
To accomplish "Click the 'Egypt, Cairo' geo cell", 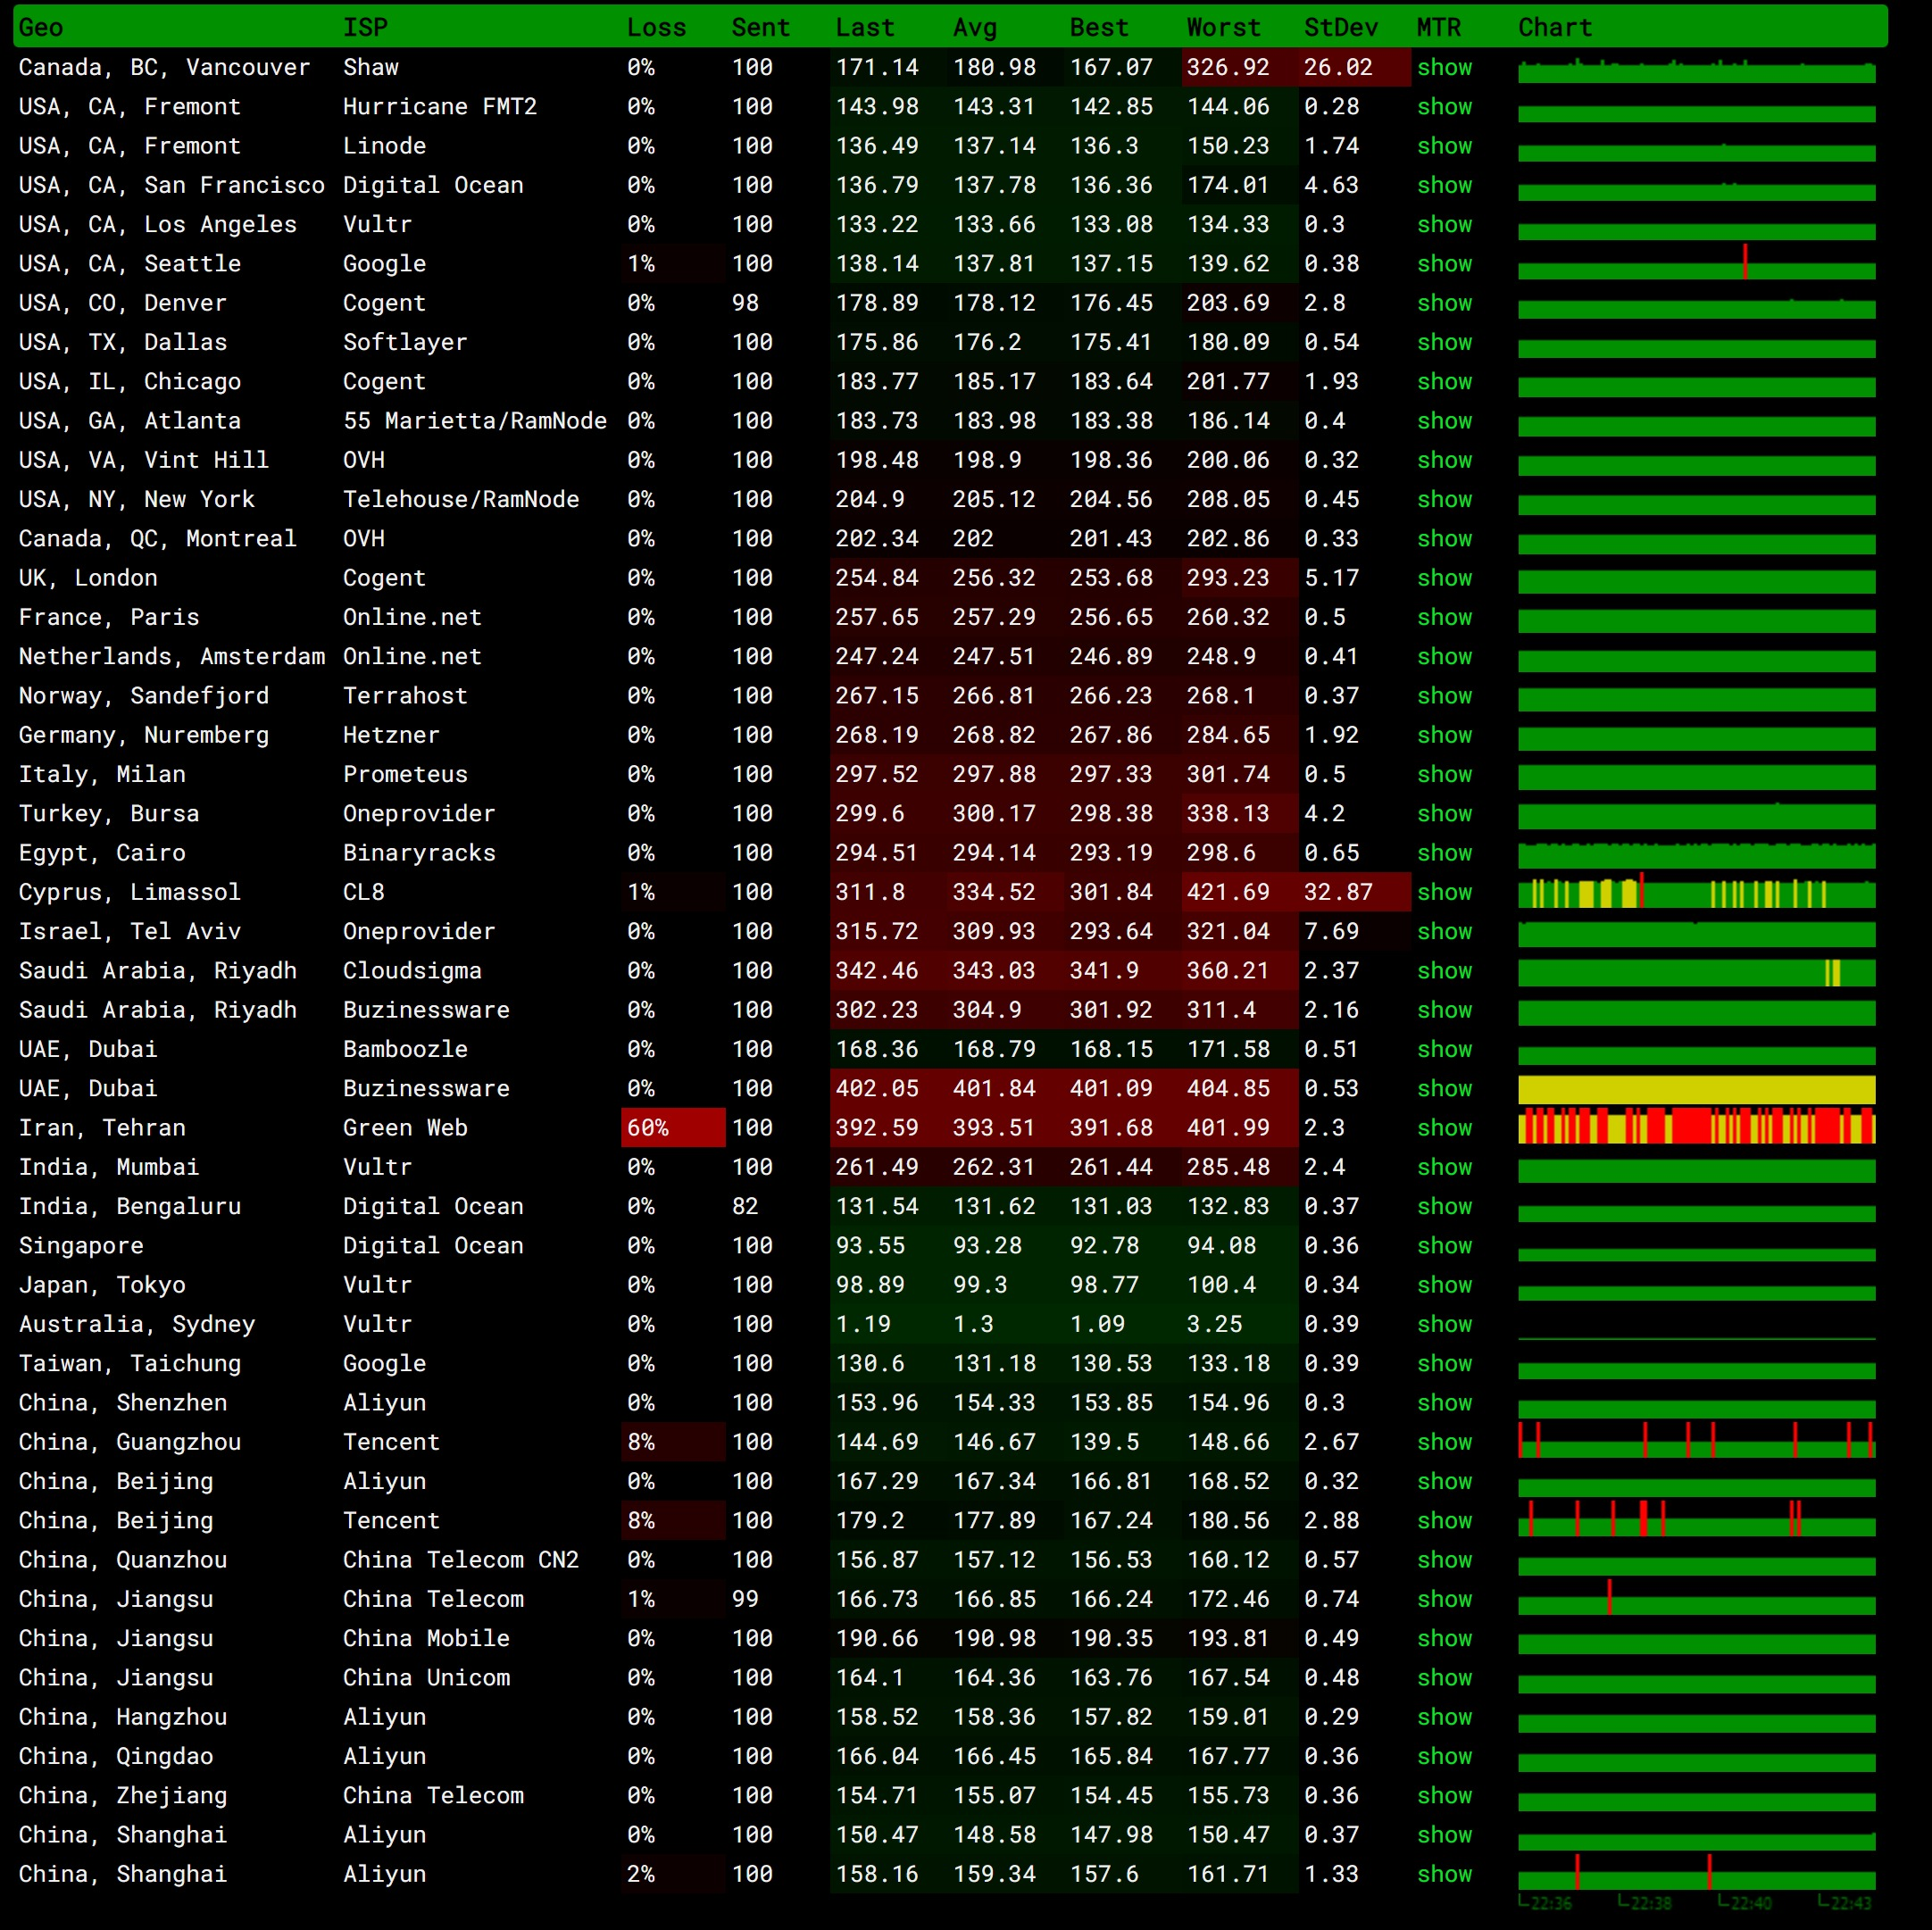I will 102,853.
